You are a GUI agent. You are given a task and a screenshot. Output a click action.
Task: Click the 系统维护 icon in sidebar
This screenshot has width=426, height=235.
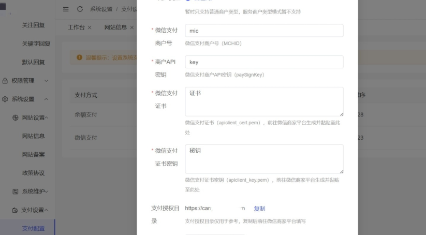pyautogui.click(x=16, y=192)
